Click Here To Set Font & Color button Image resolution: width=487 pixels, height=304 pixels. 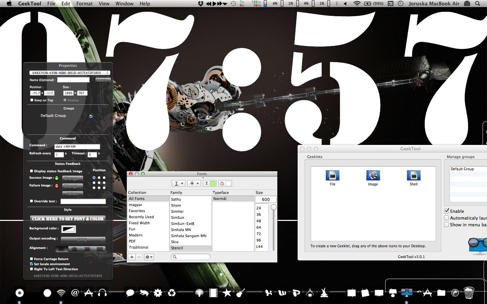point(68,219)
